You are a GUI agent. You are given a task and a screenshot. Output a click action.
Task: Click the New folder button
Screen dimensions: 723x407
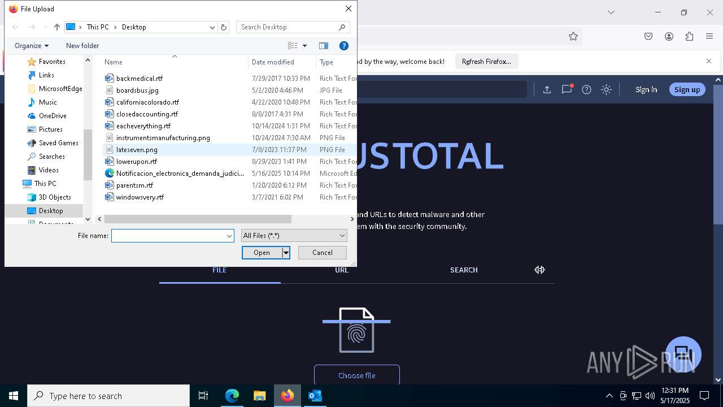pos(82,46)
